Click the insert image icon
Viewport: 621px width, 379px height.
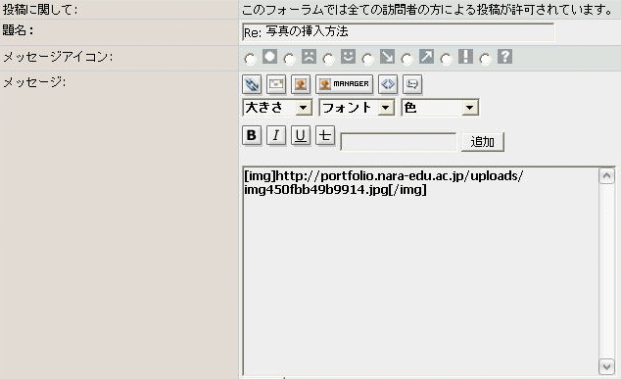(x=301, y=84)
